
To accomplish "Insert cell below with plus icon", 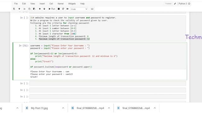I will 19,9.
